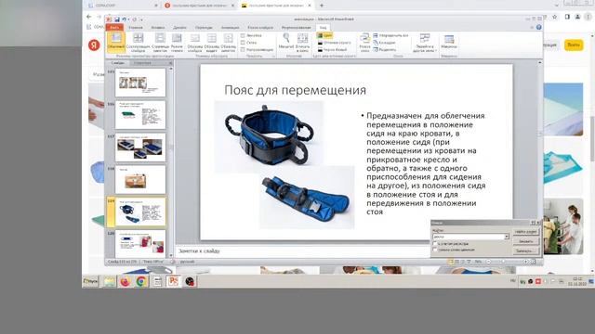Switch to the Дизайн ribbon tab
Viewport: 595px width, 334px height.
[x=179, y=27]
